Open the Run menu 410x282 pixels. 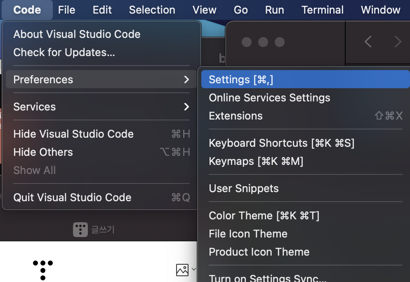(275, 10)
